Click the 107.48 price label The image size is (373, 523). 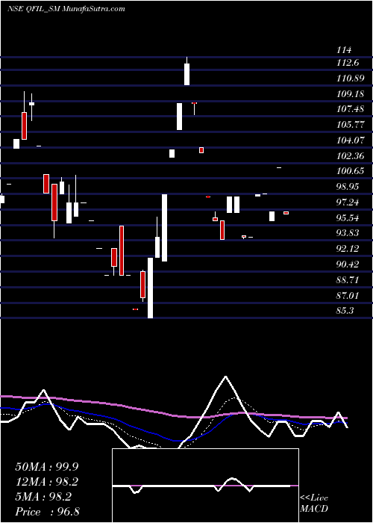(351, 109)
